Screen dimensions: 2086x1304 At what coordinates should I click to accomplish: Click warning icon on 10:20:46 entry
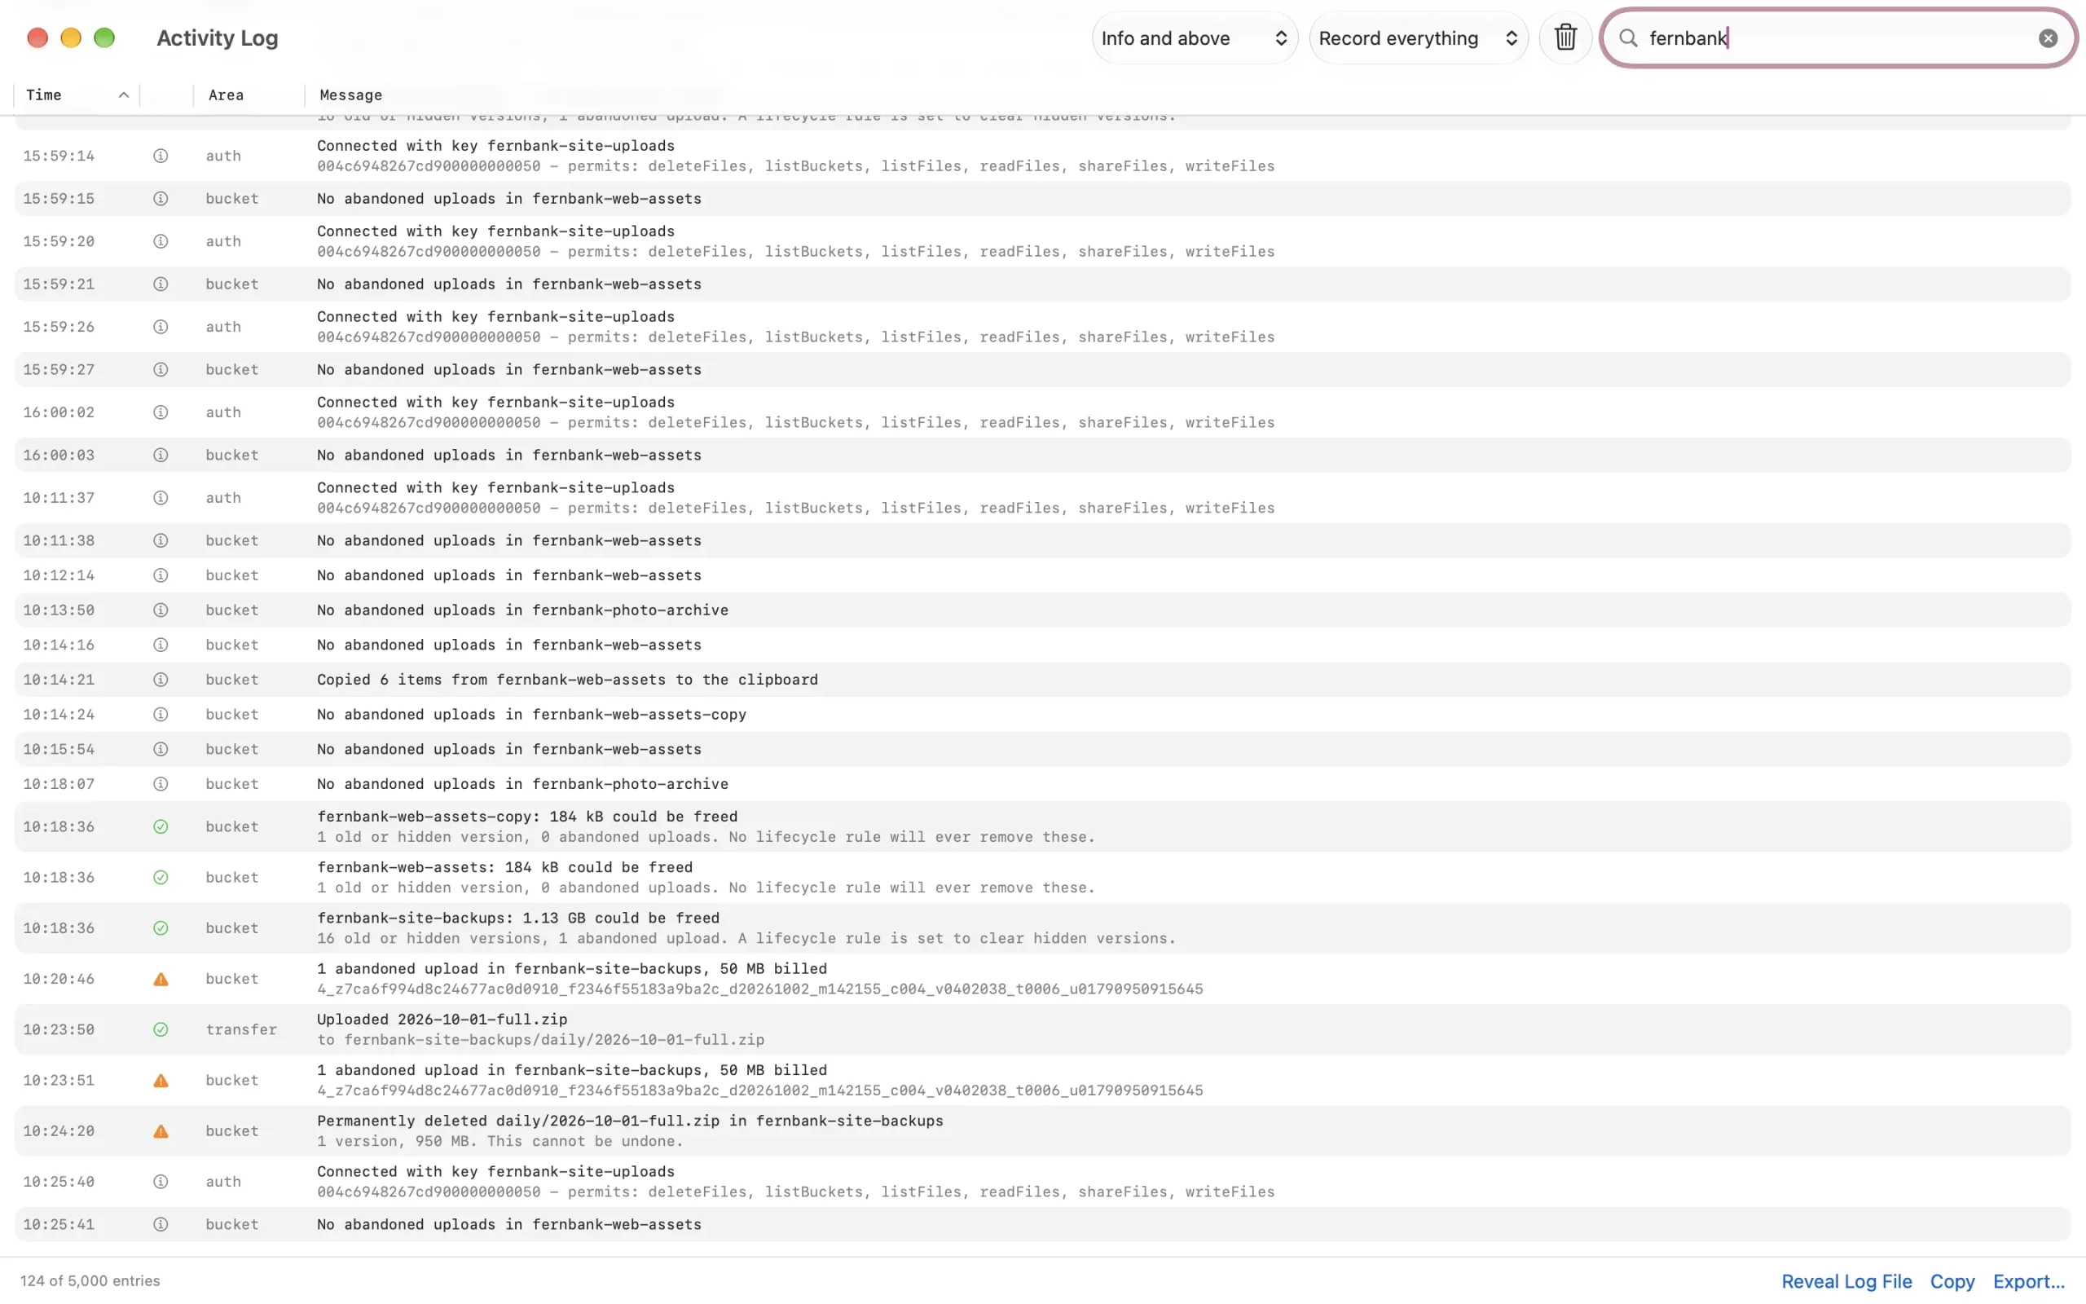click(161, 979)
